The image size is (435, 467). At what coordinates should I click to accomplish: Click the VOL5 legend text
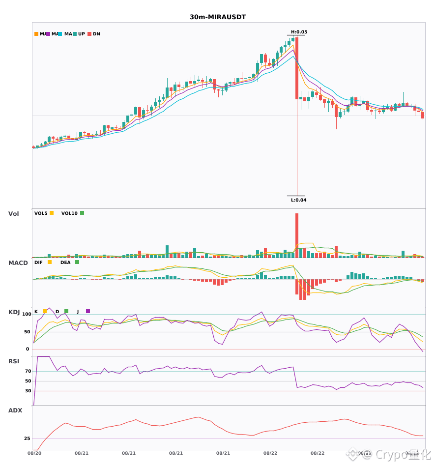(x=41, y=213)
